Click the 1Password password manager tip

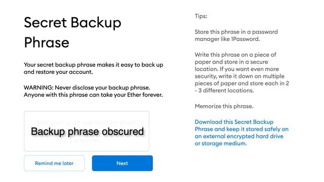236,35
